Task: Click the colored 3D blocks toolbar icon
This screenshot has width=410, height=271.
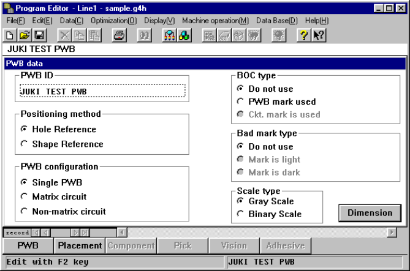Action: (184, 35)
